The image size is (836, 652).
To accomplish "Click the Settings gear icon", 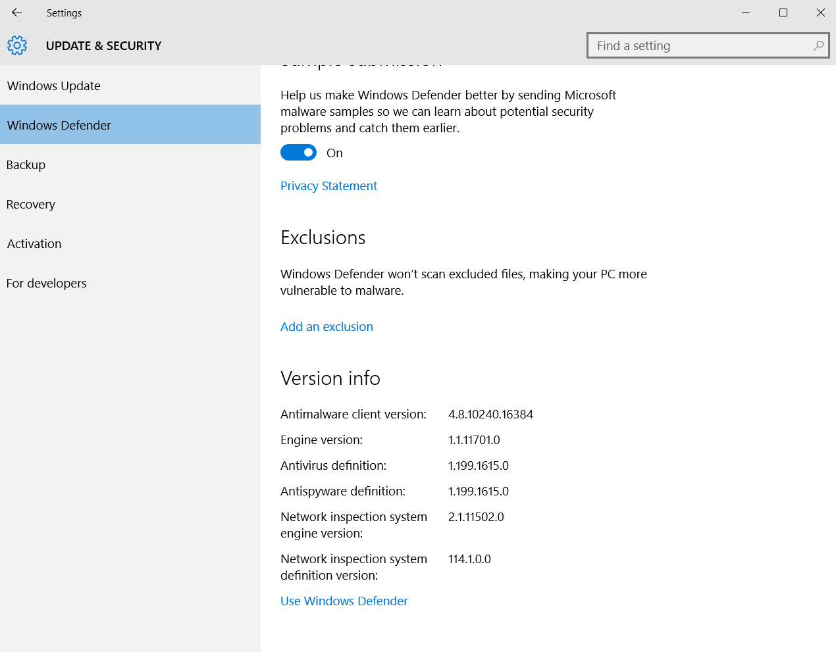I will pos(17,45).
